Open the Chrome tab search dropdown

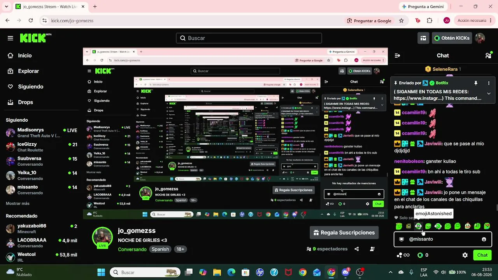[7, 7]
